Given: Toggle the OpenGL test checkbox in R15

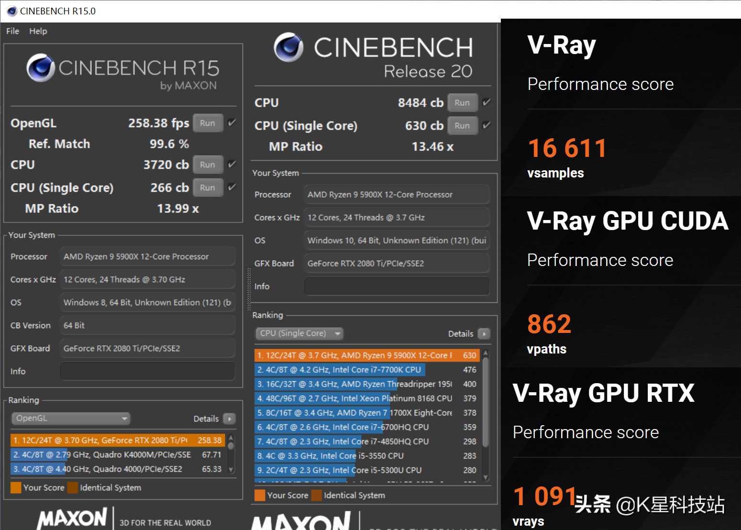Looking at the screenshot, I should coord(232,123).
